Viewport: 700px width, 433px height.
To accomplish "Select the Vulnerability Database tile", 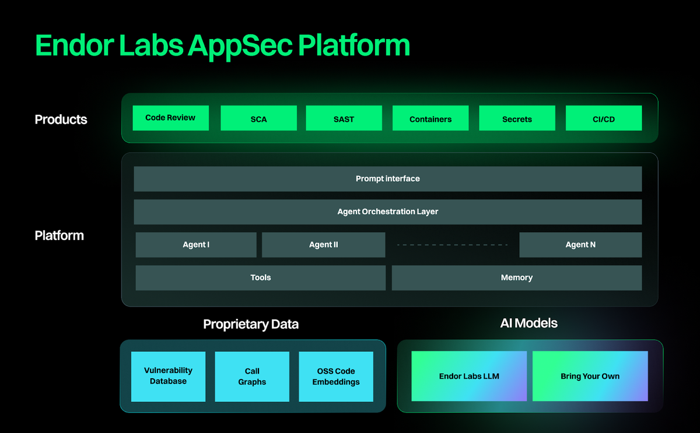I will [168, 376].
